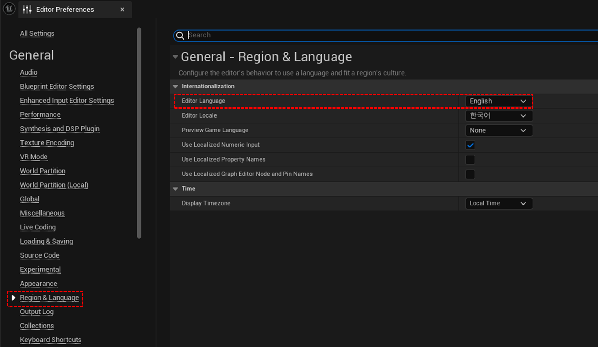This screenshot has width=598, height=347.
Task: Collapse the Time section
Action: [175, 189]
